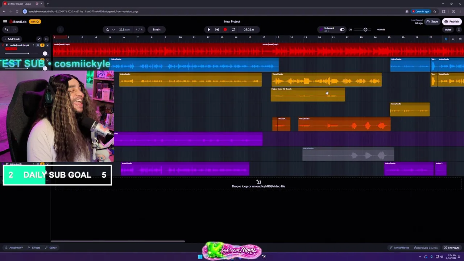Change the 4/4 time signature
The height and width of the screenshot is (261, 464).
139,30
